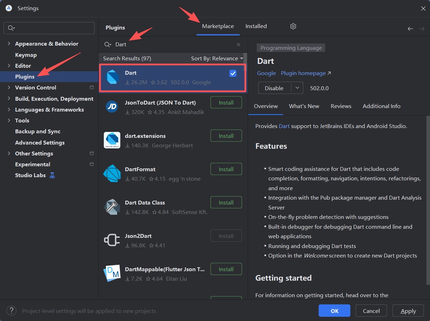Click the forward navigation arrow
Viewport: 430px width, 321px height.
coord(422,29)
